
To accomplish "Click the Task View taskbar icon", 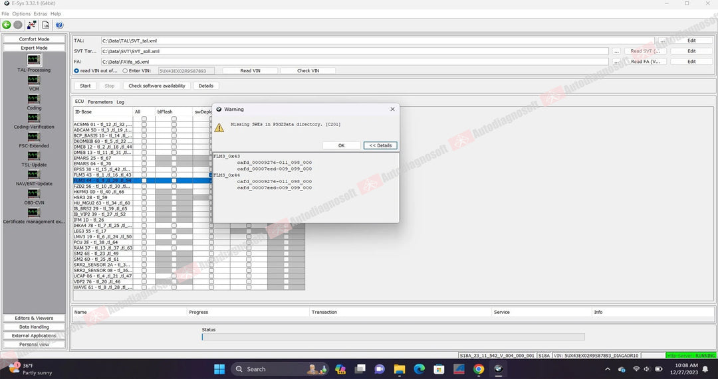I will (360, 369).
